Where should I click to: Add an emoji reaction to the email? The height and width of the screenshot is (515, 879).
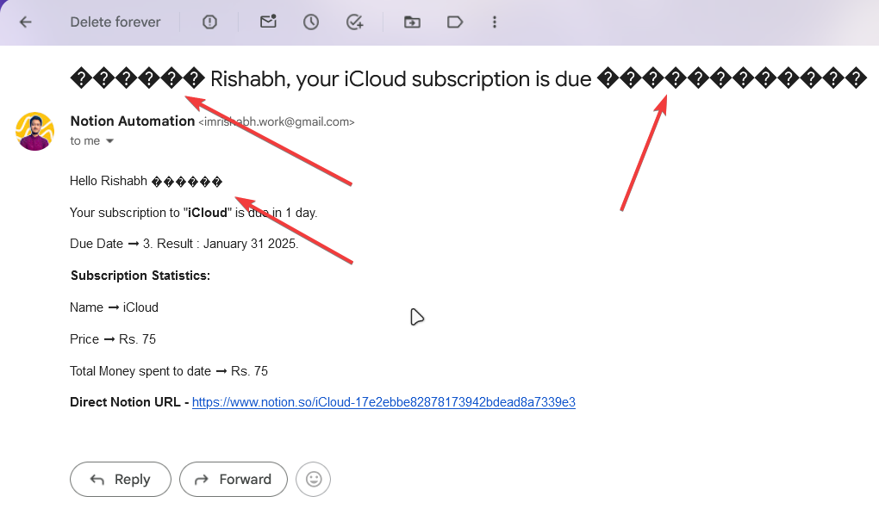pos(314,480)
